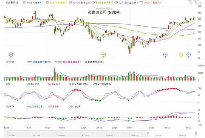Click the 2023/07 area in range navigator
205x138 pixels.
[12, 136]
